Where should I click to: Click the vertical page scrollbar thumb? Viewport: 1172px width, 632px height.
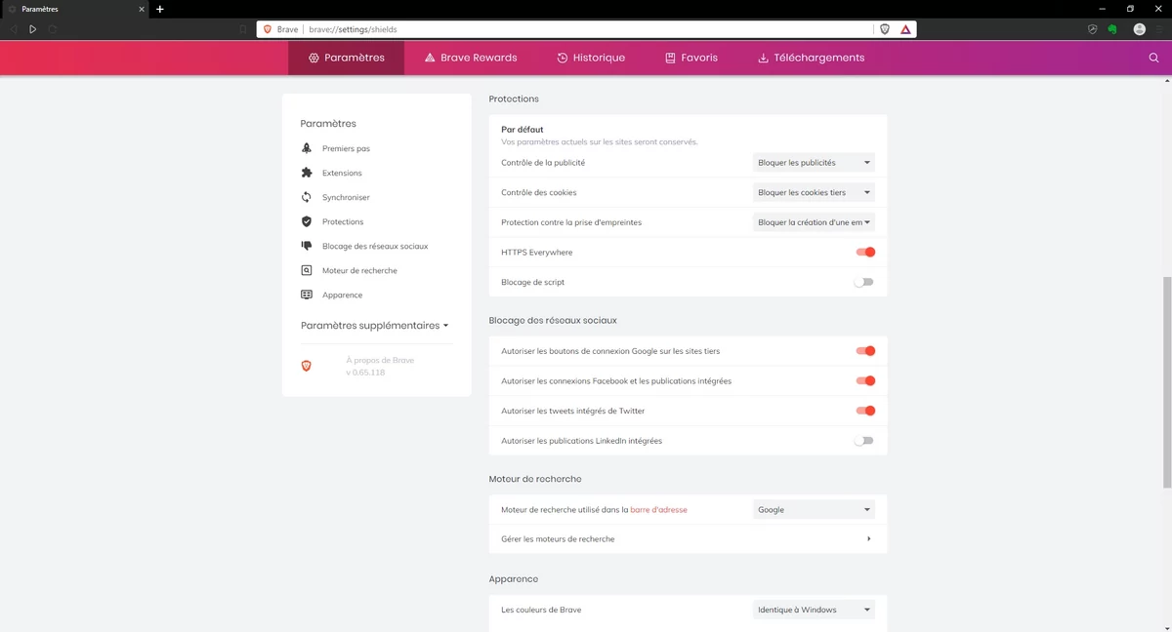click(x=1167, y=382)
